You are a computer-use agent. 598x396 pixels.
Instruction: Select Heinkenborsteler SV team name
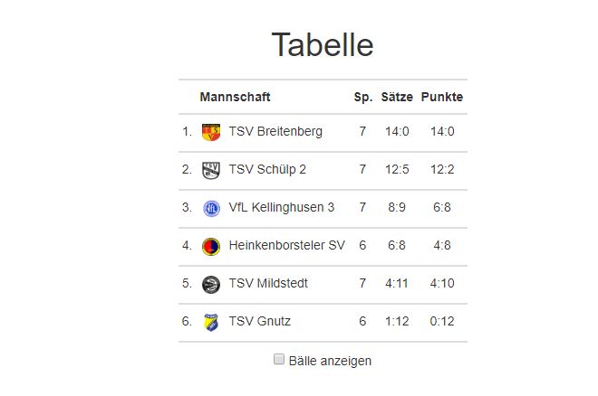pos(287,245)
